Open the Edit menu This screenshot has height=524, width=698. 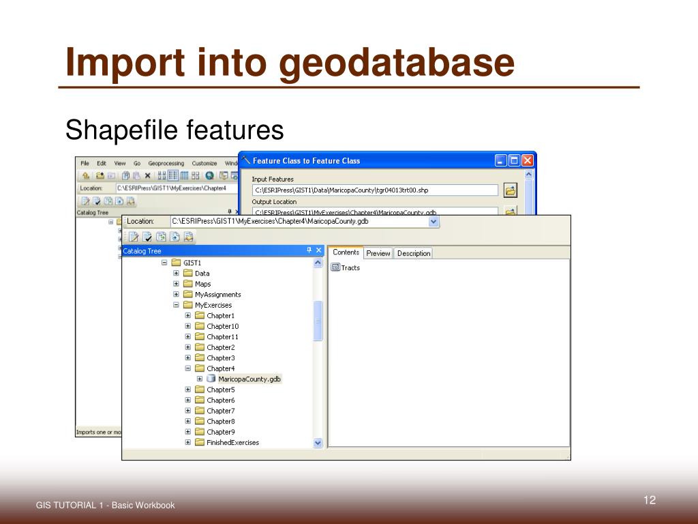[102, 164]
